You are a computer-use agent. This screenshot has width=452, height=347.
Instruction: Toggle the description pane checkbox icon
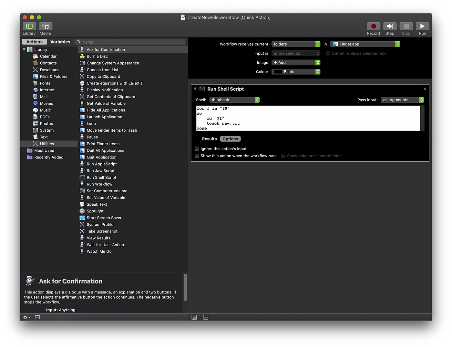pos(37,317)
